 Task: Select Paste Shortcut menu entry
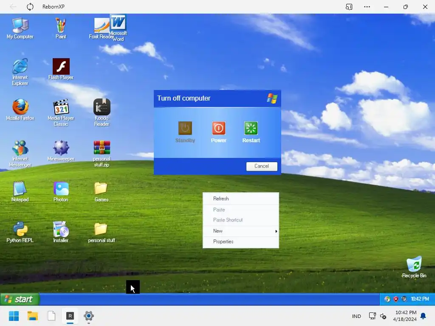241,220
